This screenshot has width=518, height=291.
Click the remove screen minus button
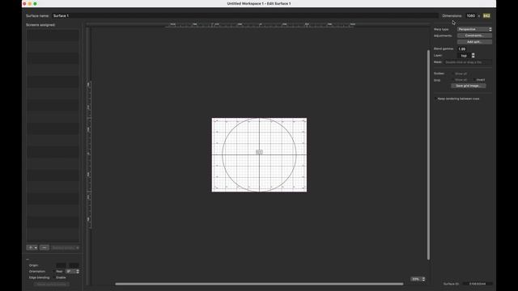click(x=45, y=247)
